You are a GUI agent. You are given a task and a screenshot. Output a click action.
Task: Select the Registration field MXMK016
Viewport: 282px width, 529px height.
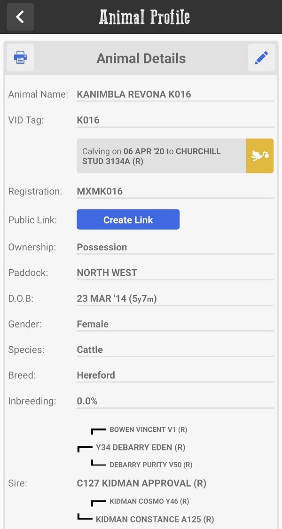(x=175, y=192)
